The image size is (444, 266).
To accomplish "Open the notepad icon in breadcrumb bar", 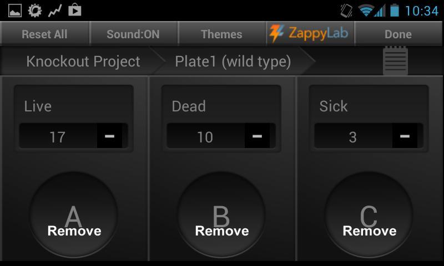I will pyautogui.click(x=395, y=60).
